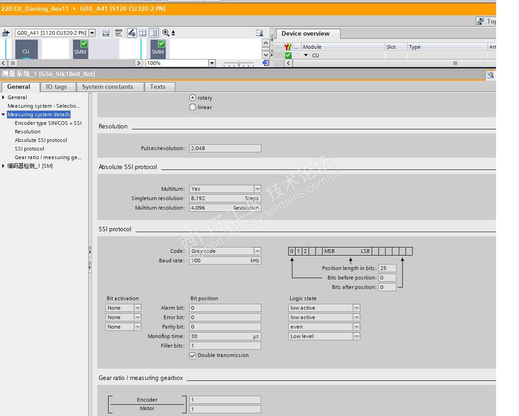Viewport: 519px width, 416px height.
Task: Click the show module names NAME icon
Action: pyautogui.click(x=118, y=33)
